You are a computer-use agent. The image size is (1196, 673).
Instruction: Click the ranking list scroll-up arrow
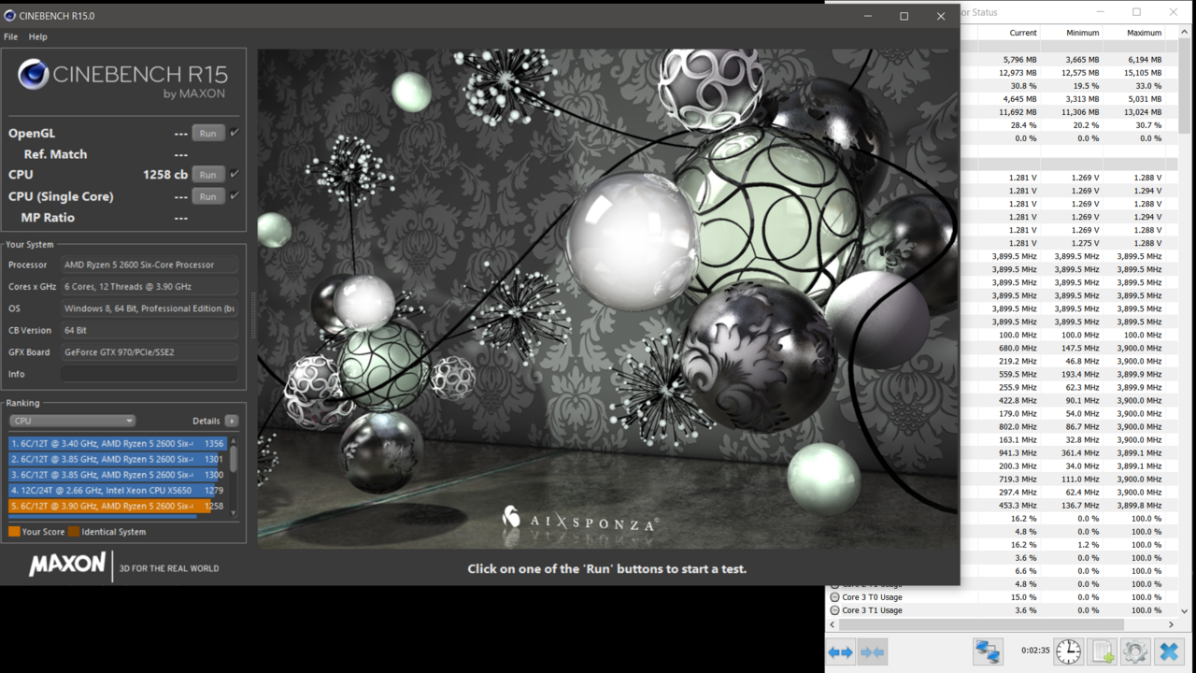point(234,441)
